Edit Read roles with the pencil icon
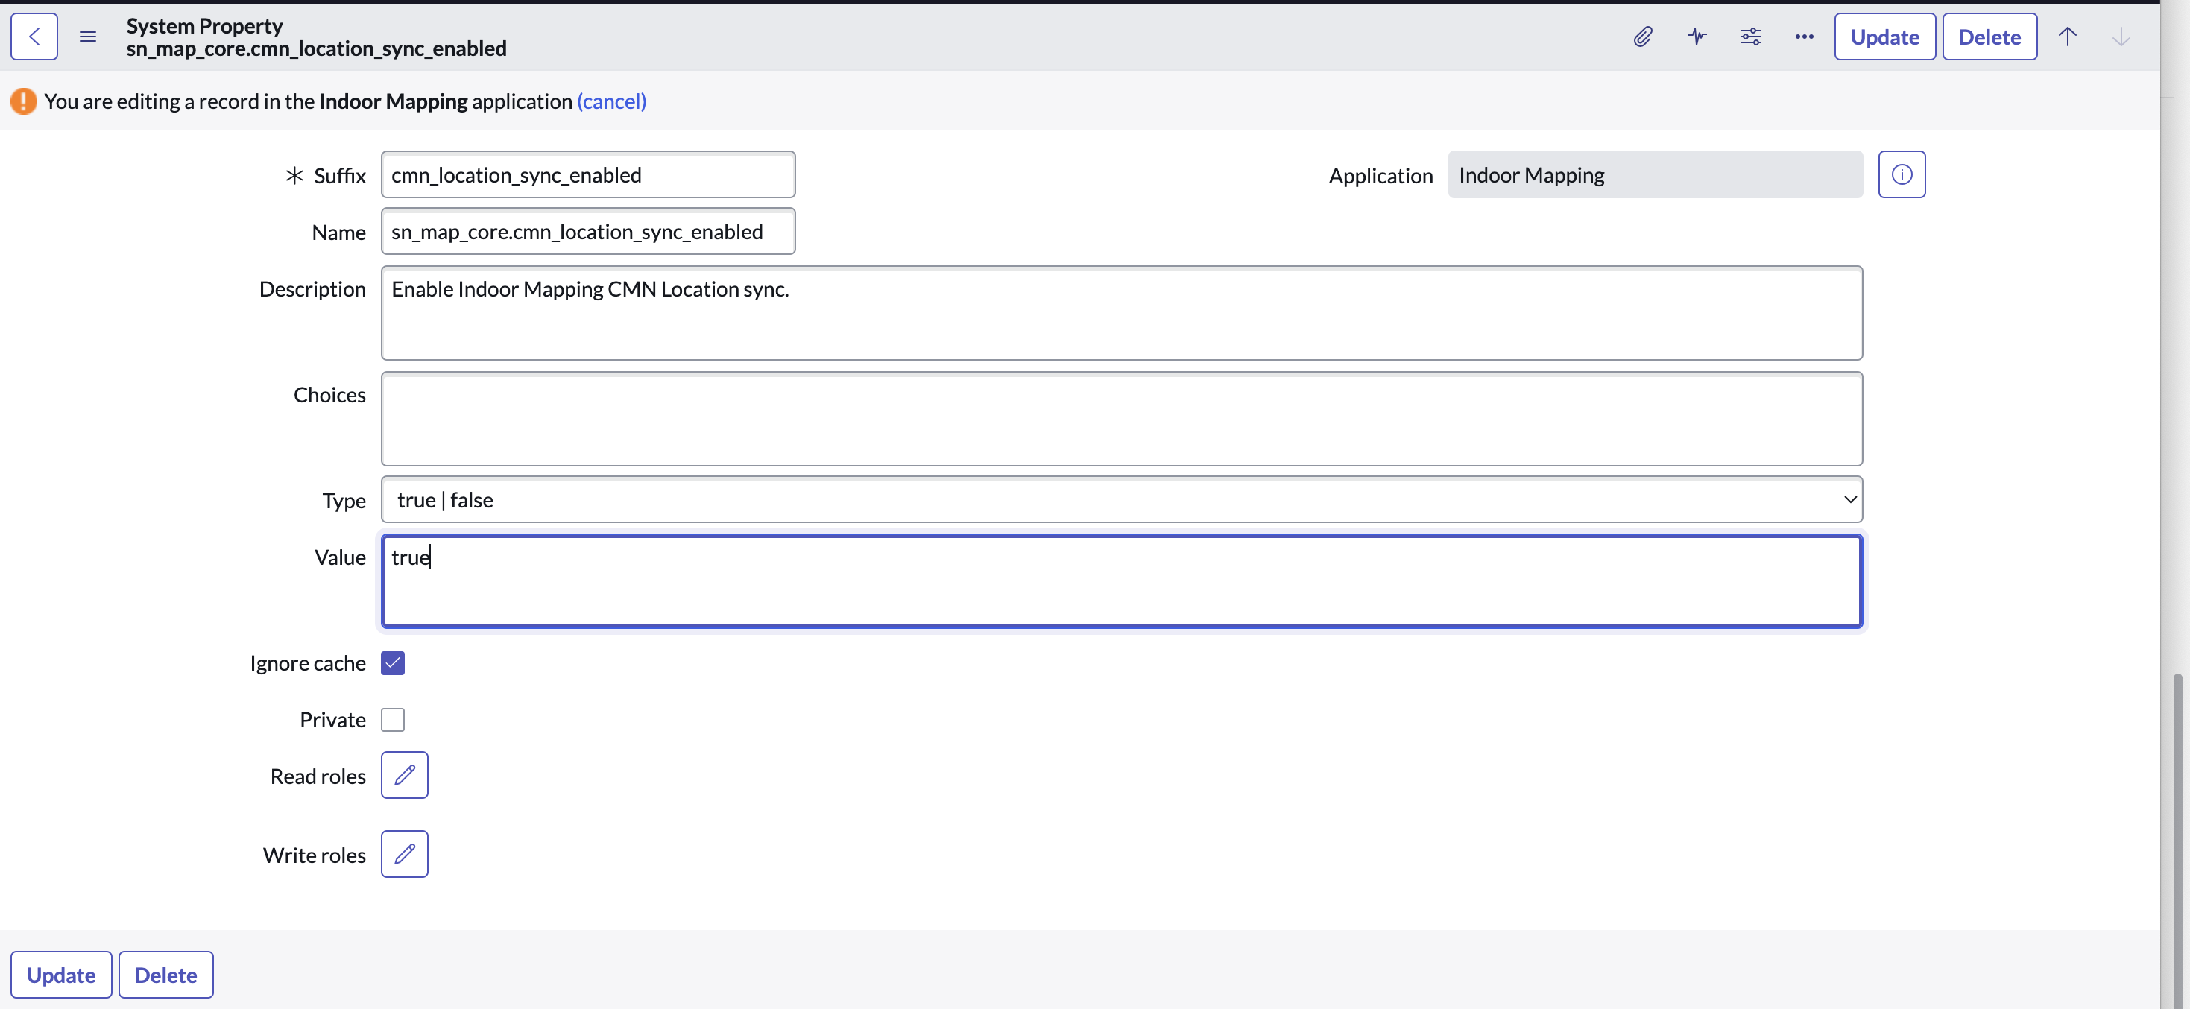This screenshot has height=1009, width=2190. pos(405,774)
